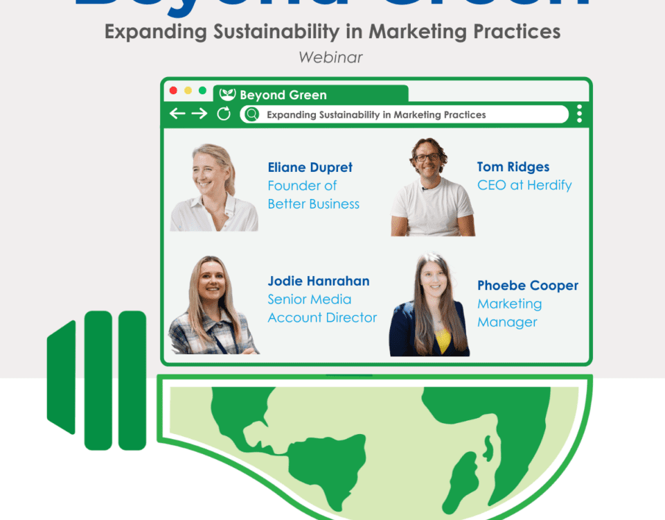Click the name "Phoebe Cooper"
The image size is (665, 520).
pos(528,285)
